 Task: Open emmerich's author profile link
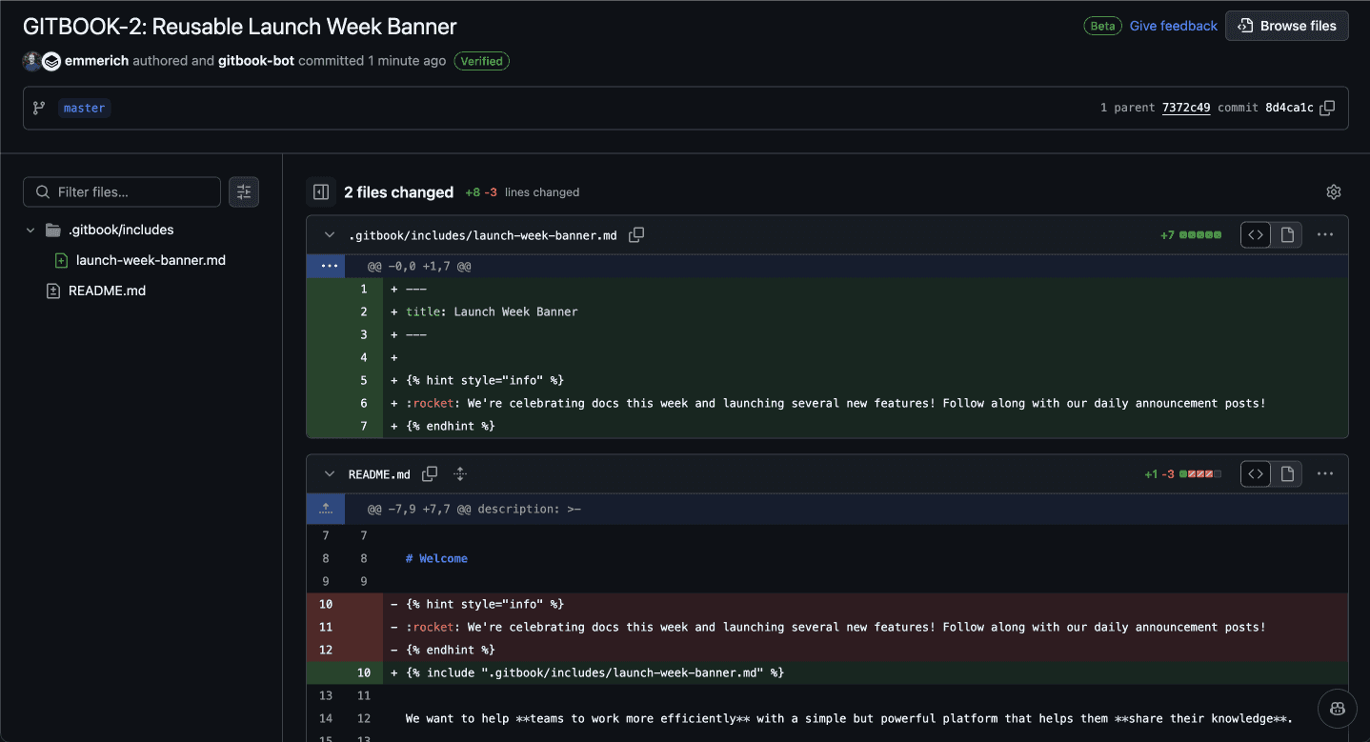click(x=96, y=61)
